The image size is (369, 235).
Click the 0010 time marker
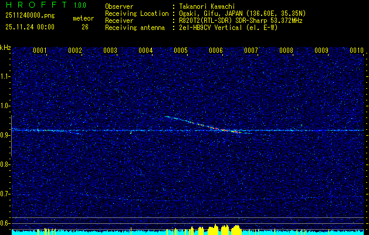pyautogui.click(x=357, y=51)
